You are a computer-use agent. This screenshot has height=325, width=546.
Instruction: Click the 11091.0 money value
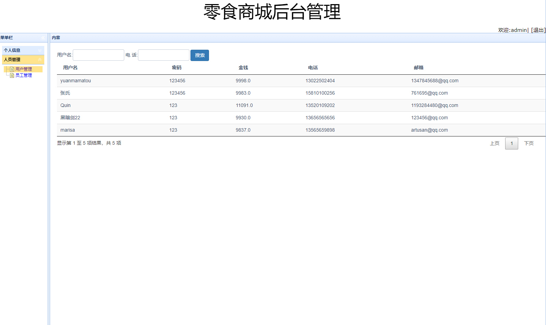click(x=244, y=106)
